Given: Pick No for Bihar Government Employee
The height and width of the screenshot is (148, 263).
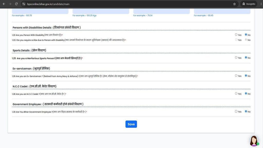Looking at the screenshot, I should 246,112.
